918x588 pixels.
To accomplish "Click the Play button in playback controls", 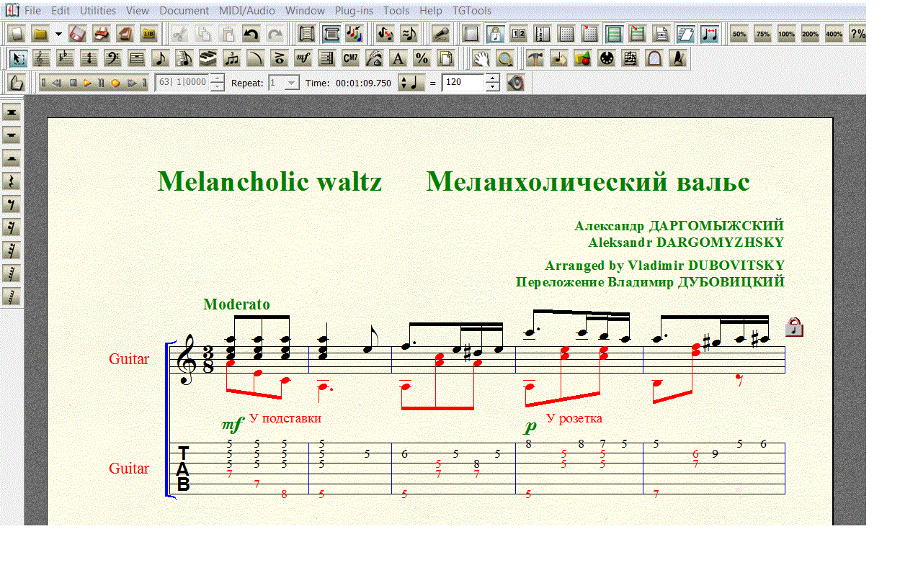I will pos(87,83).
